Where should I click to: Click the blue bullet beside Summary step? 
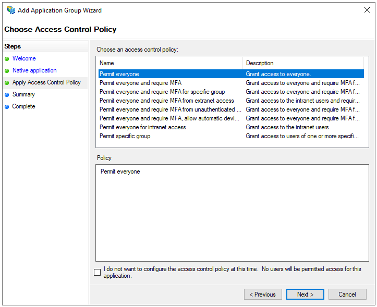coord(7,95)
